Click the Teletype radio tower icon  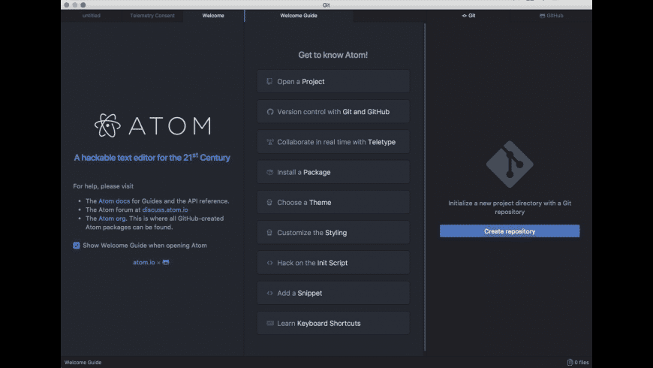pyautogui.click(x=270, y=142)
